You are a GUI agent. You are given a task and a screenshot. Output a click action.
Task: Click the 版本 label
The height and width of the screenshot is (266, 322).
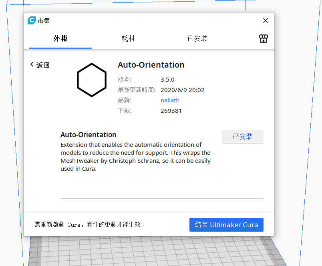pyautogui.click(x=125, y=79)
